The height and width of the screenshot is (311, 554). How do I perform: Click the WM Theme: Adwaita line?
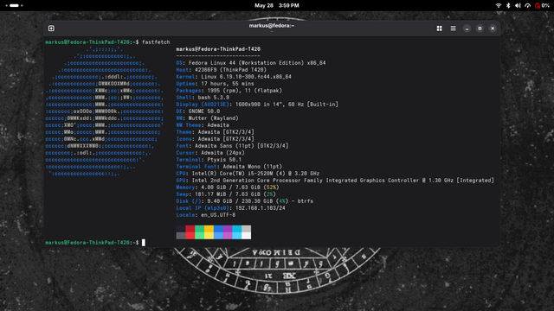203,124
